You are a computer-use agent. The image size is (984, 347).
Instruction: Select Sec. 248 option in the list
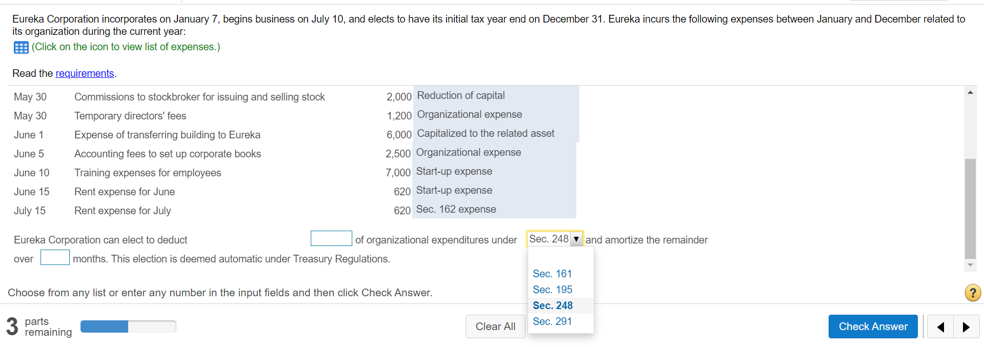552,305
